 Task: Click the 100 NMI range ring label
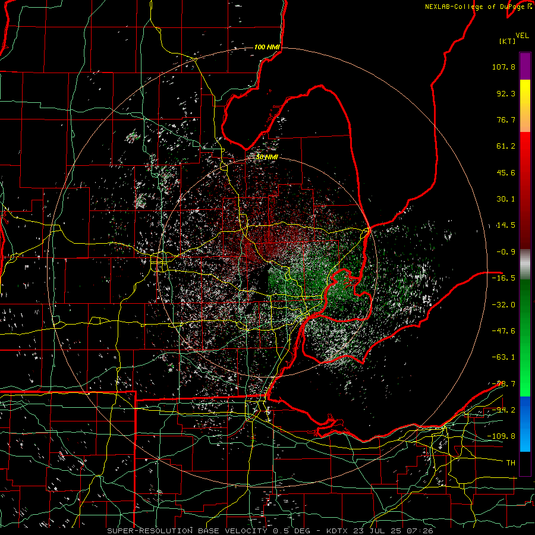coord(267,47)
